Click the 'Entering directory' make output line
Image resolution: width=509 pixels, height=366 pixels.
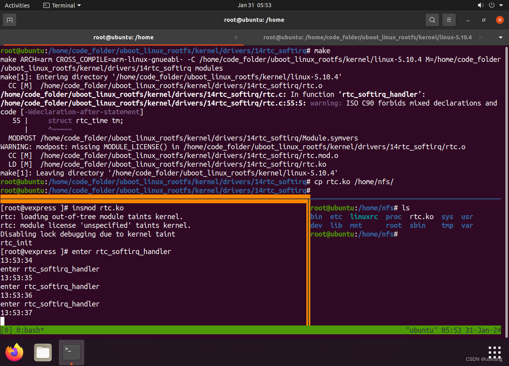tap(171, 77)
